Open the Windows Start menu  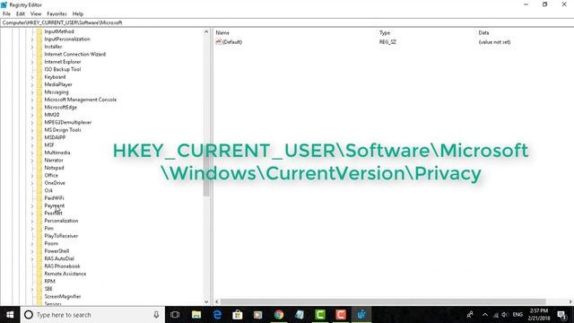pyautogui.click(x=10, y=315)
